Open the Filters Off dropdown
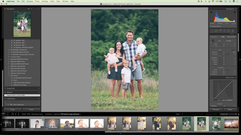 point(228,114)
